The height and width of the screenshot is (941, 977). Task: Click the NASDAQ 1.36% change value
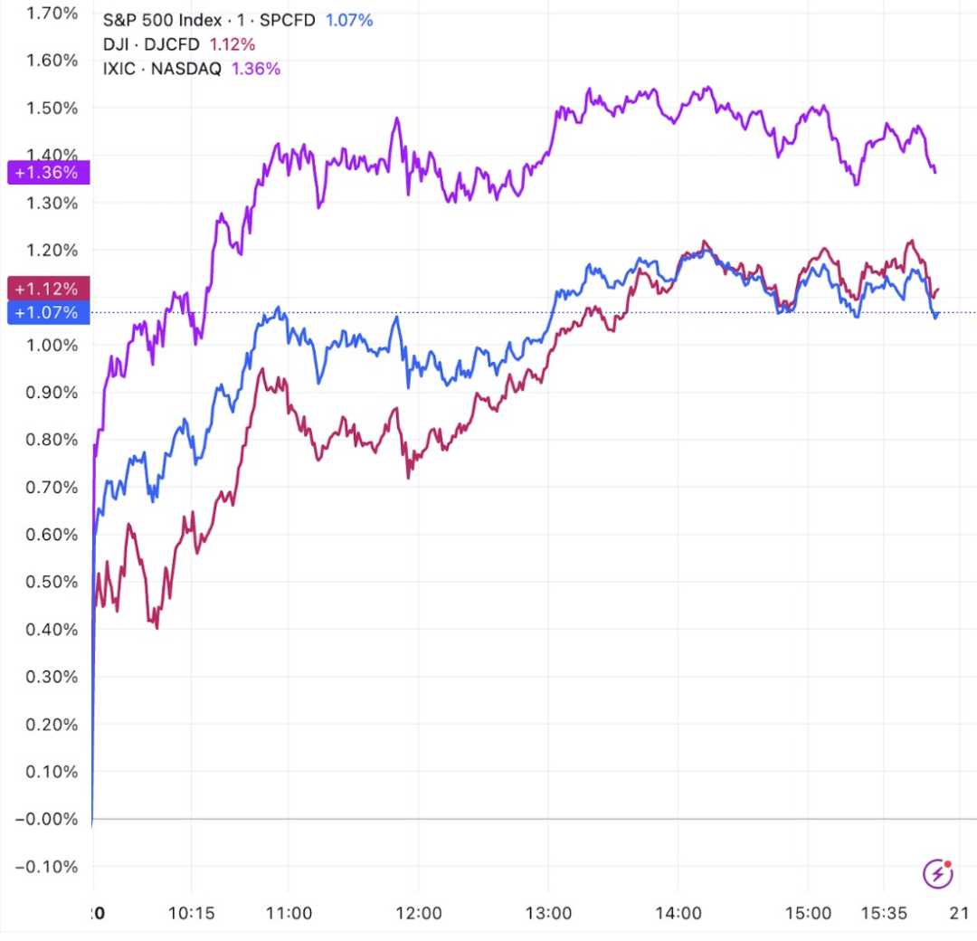[257, 69]
